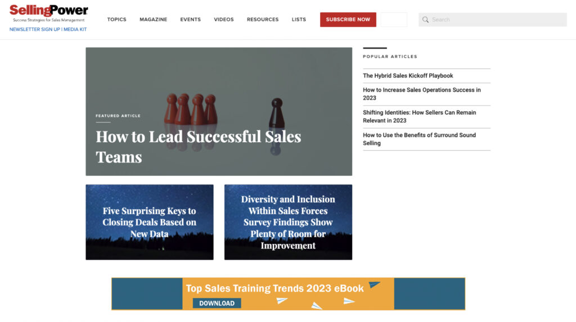Open the Videos menu

pyautogui.click(x=224, y=20)
